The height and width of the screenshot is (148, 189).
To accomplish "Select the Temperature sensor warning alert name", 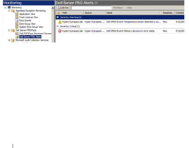I will [134, 22].
